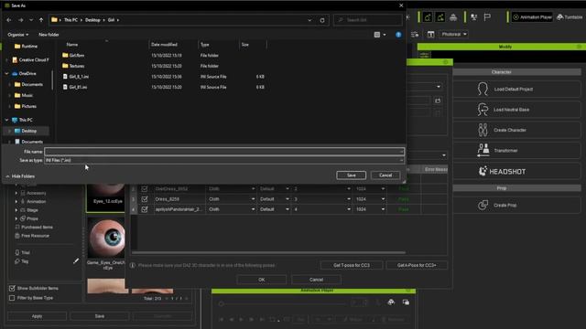Select Pictures folder in sidebar
This screenshot has width=586, height=329.
tap(26, 106)
